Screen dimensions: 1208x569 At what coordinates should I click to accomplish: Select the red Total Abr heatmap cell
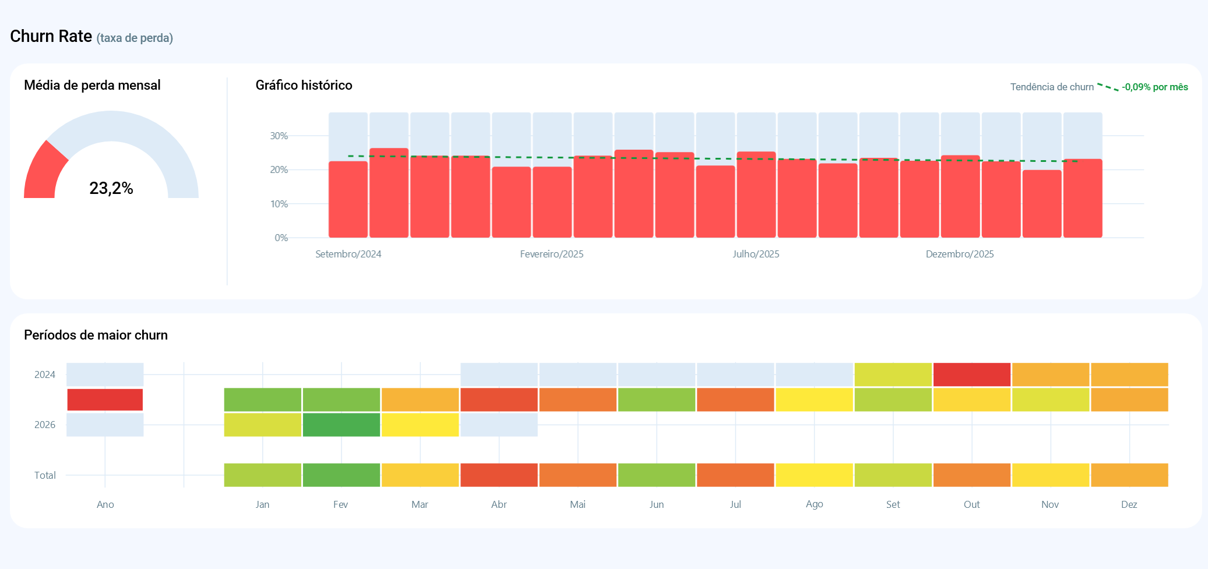499,475
